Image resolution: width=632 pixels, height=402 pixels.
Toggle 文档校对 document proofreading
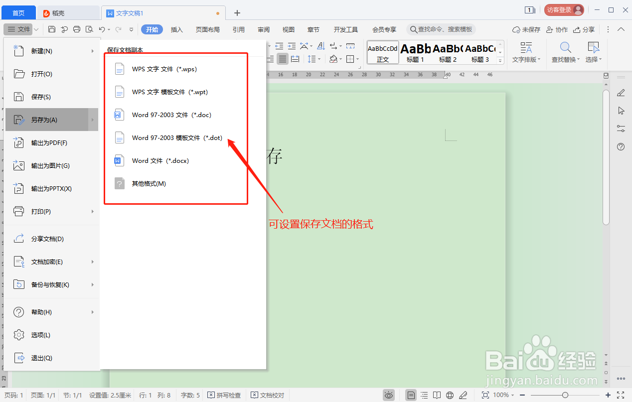(x=267, y=395)
